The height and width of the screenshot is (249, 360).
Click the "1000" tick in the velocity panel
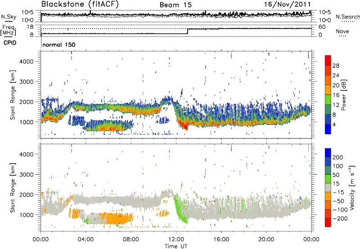click(27, 215)
